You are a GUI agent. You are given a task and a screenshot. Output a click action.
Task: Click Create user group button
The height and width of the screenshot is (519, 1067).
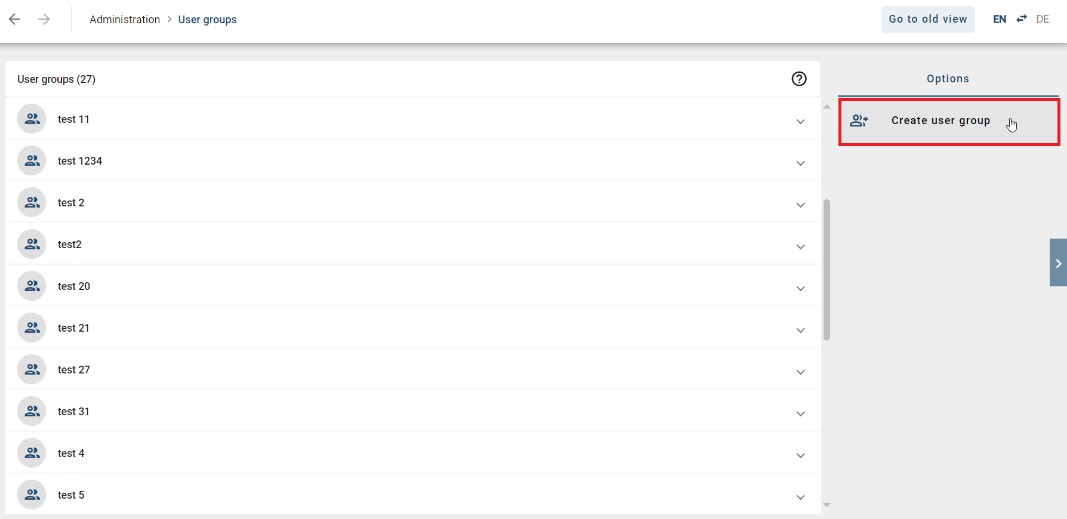click(940, 121)
